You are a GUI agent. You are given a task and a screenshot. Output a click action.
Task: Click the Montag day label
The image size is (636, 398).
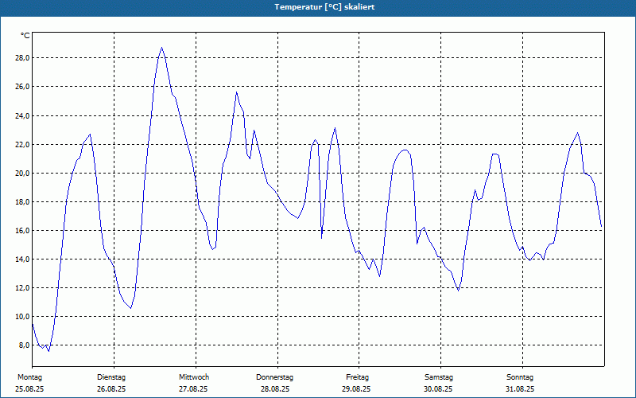(x=29, y=377)
